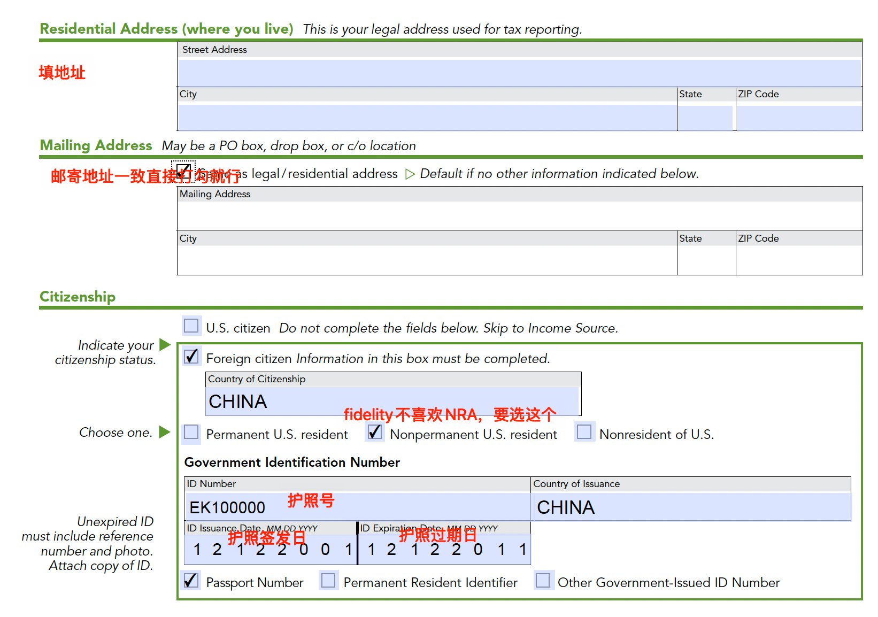878x617 pixels.
Task: Click the residential State field
Action: tap(705, 118)
